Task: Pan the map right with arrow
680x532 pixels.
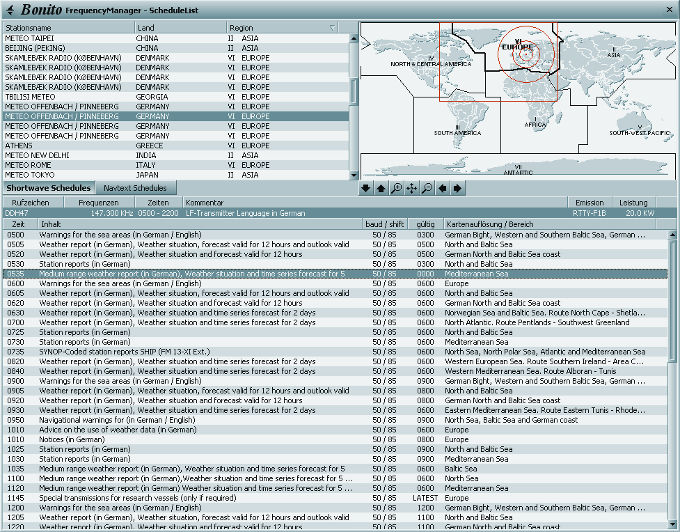Action: click(457, 188)
